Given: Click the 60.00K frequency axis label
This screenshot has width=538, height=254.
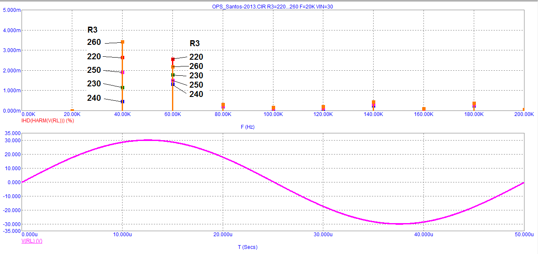Looking at the screenshot, I should [173, 114].
